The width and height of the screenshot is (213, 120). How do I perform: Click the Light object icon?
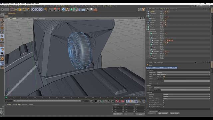91,9
